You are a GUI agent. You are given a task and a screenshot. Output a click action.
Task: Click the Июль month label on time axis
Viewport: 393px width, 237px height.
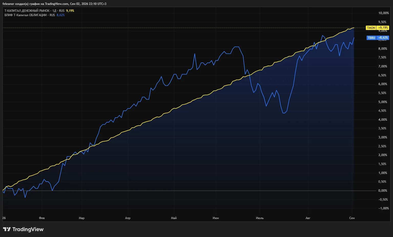click(x=260, y=218)
